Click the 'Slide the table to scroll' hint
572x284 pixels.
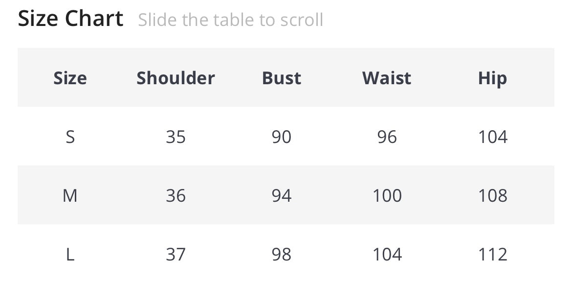tap(230, 20)
